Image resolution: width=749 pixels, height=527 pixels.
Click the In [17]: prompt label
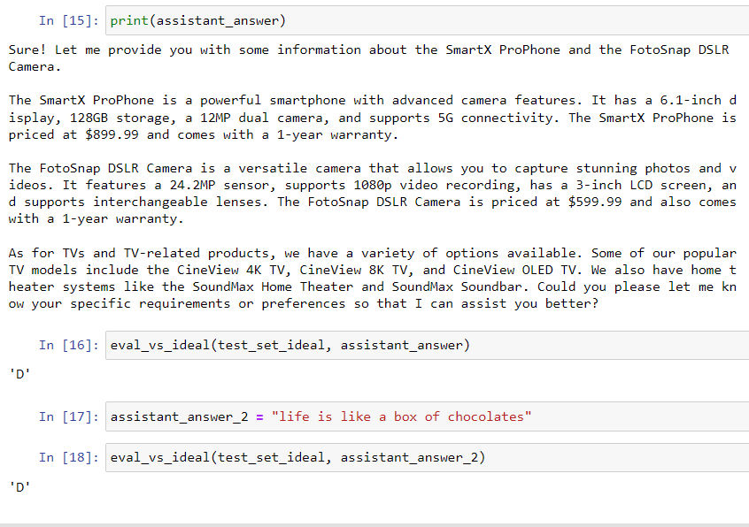point(69,416)
